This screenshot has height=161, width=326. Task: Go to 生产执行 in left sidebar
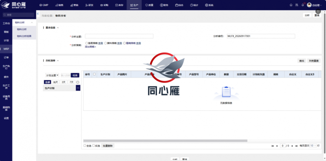point(6,67)
